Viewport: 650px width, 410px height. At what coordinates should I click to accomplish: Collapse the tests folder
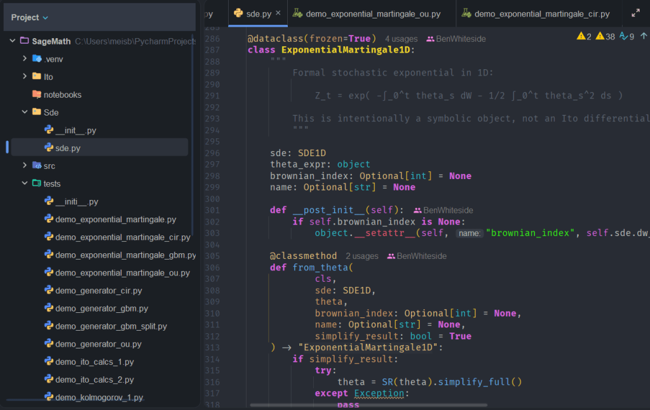tap(24, 183)
